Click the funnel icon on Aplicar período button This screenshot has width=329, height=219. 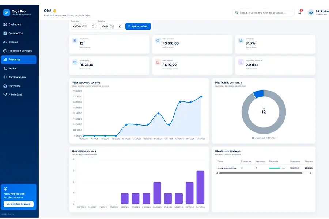[x=129, y=26]
